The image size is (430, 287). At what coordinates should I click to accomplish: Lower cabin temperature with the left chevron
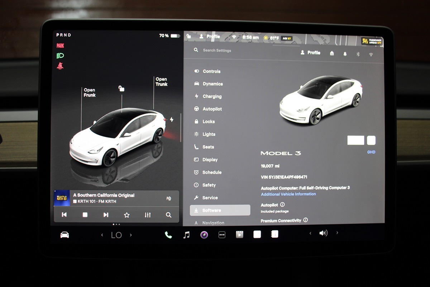[x=102, y=235]
